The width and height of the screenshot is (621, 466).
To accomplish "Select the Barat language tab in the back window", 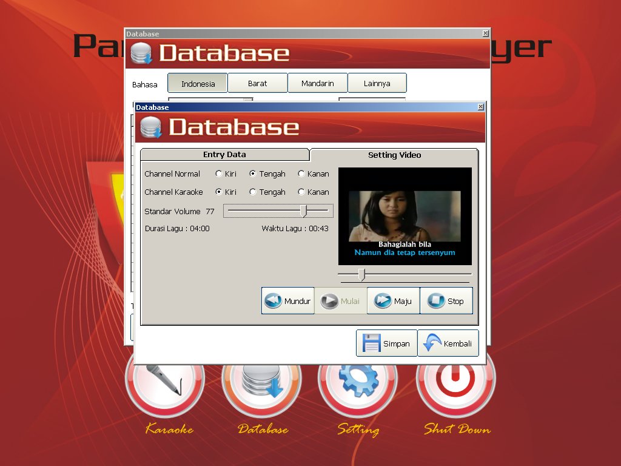I will [x=257, y=83].
